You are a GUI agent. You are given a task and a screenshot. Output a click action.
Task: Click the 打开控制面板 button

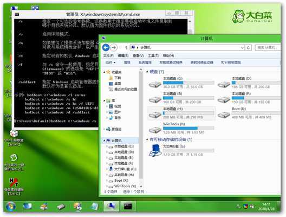click(231, 62)
